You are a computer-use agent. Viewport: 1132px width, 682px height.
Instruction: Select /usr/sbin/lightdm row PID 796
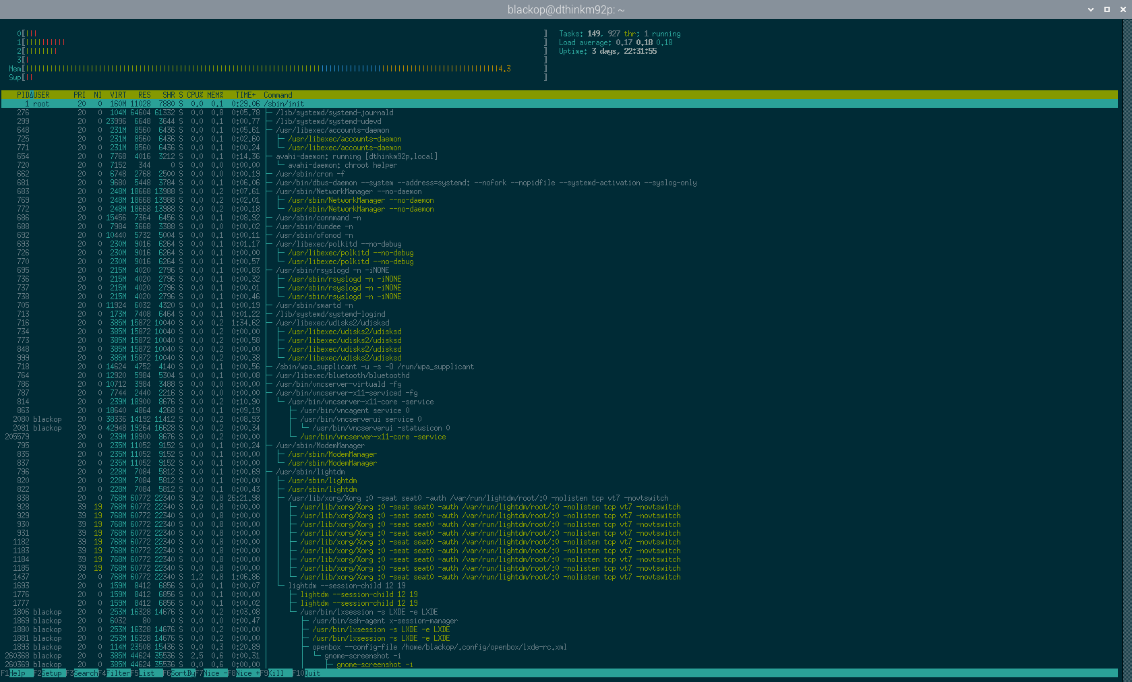point(560,472)
